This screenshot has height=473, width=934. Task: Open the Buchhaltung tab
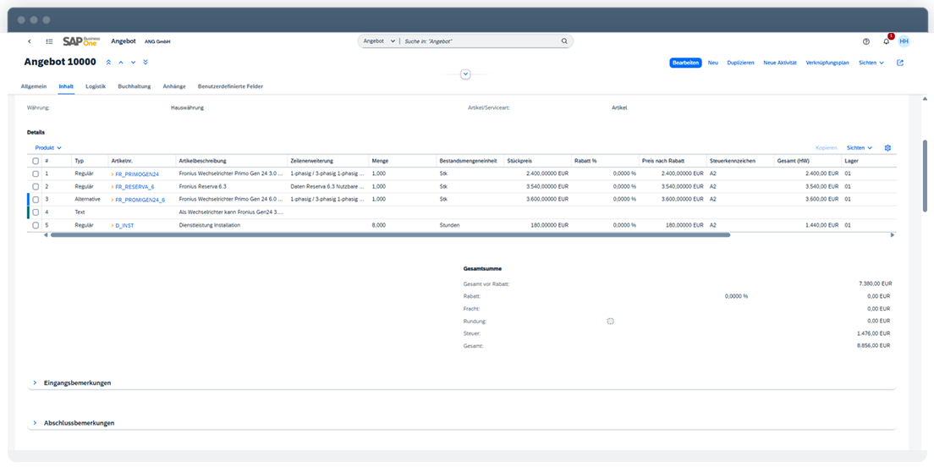click(135, 86)
